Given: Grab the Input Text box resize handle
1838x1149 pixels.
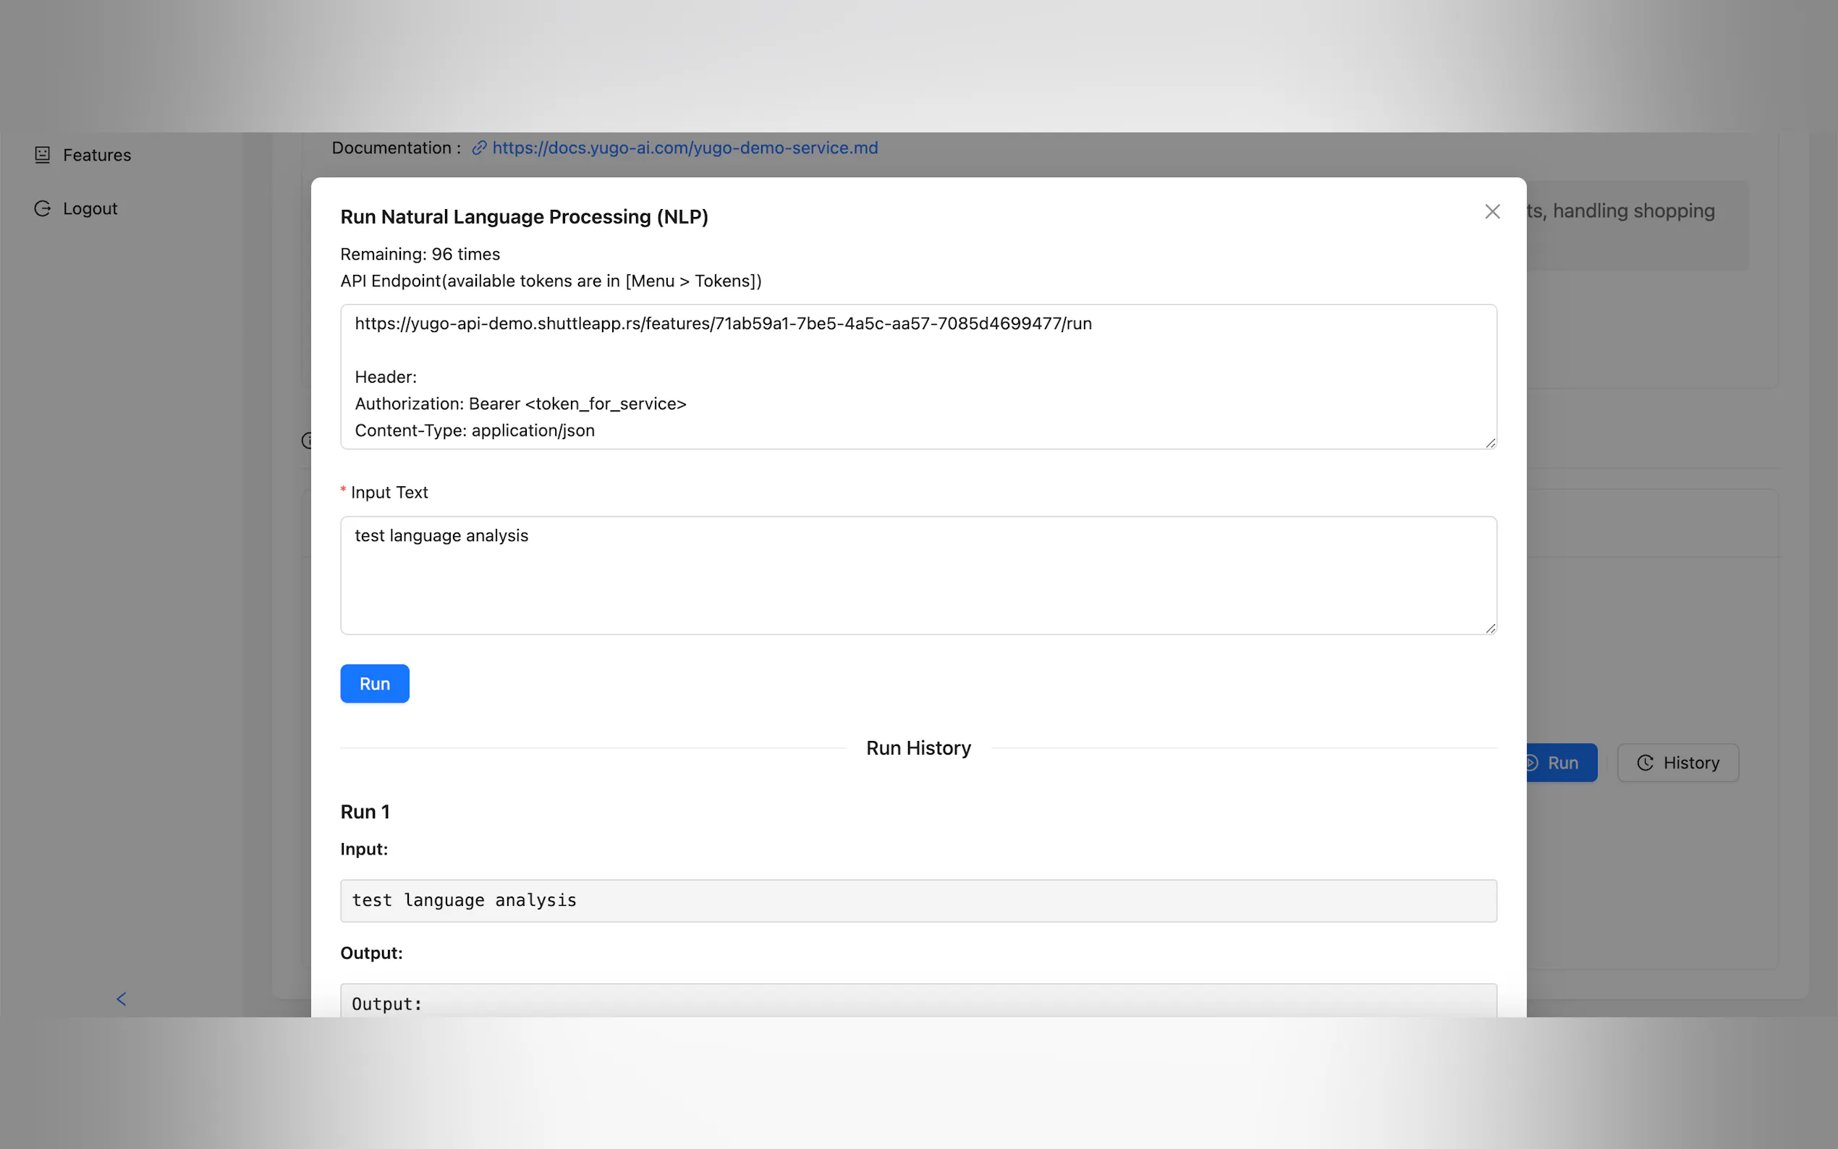Looking at the screenshot, I should point(1490,629).
